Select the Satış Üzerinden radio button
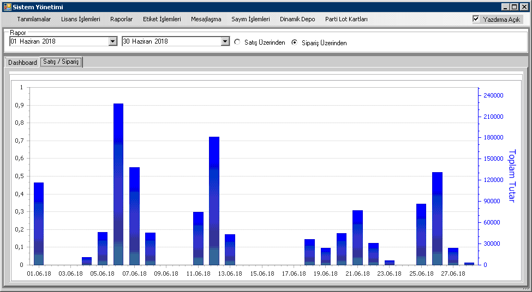The height and width of the screenshot is (292, 532). pos(237,42)
